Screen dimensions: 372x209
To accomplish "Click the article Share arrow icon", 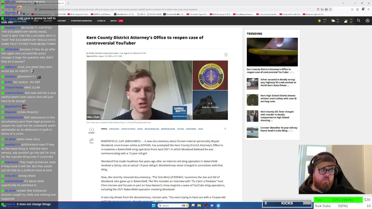I will pos(92,141).
